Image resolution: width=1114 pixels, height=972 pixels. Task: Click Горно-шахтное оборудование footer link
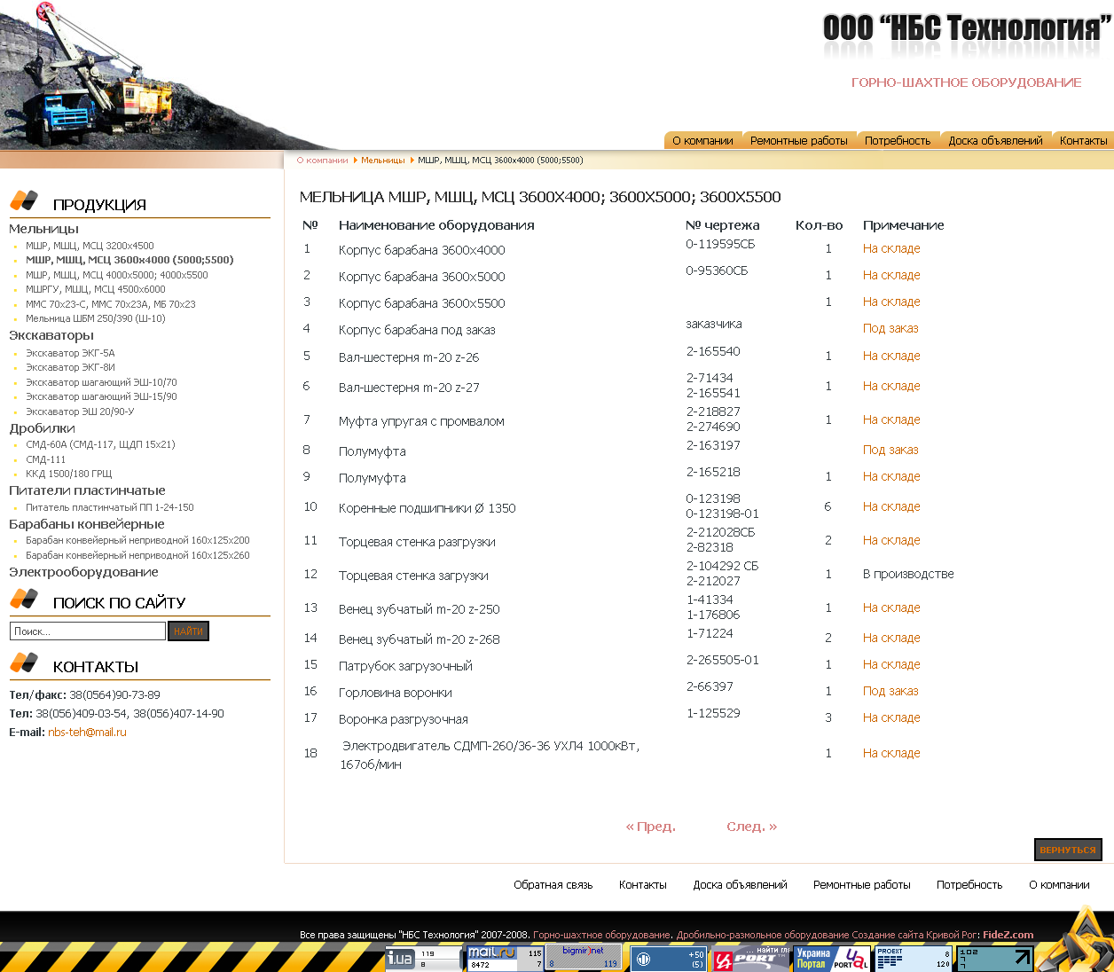pyautogui.click(x=602, y=935)
